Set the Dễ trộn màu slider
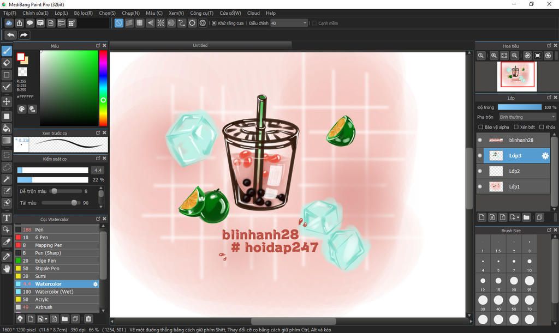This screenshot has width=559, height=333. point(66,191)
